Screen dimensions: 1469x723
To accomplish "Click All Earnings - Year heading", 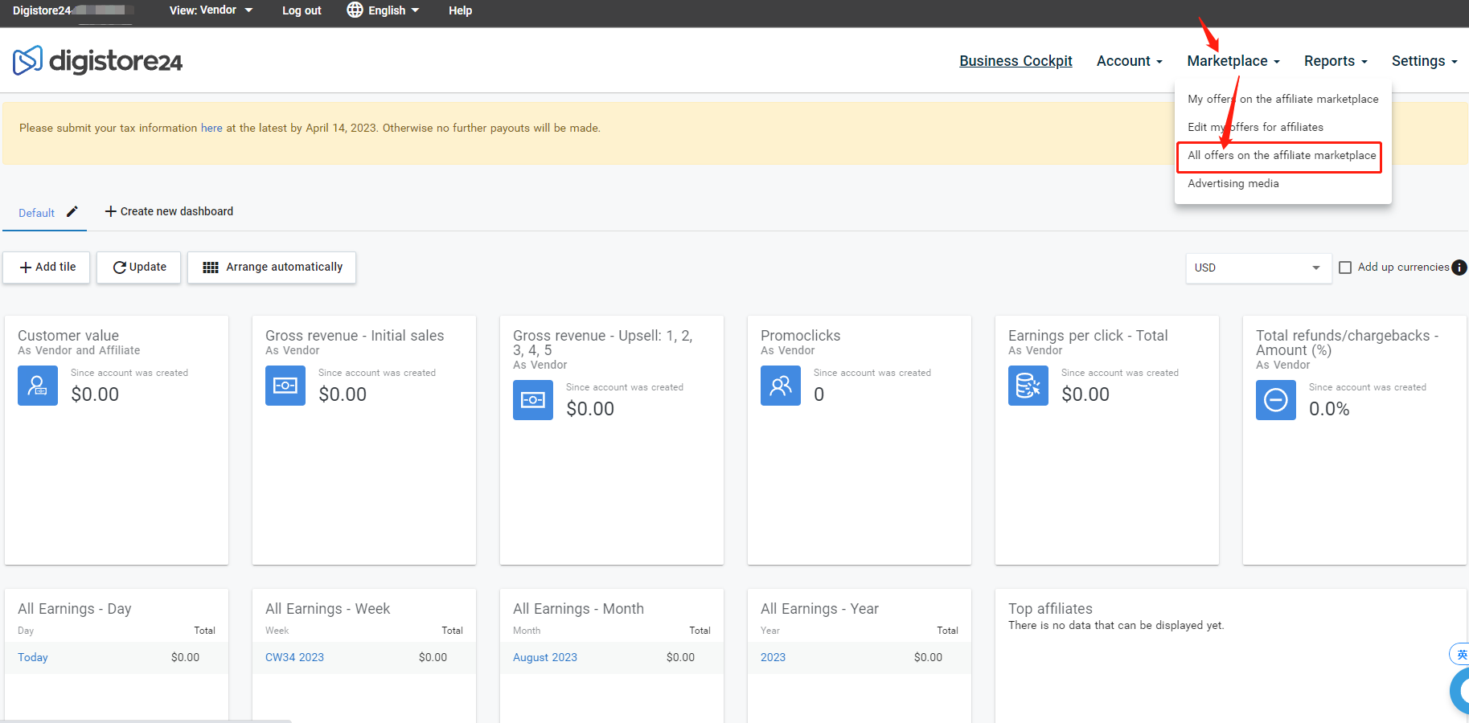I will [x=819, y=609].
